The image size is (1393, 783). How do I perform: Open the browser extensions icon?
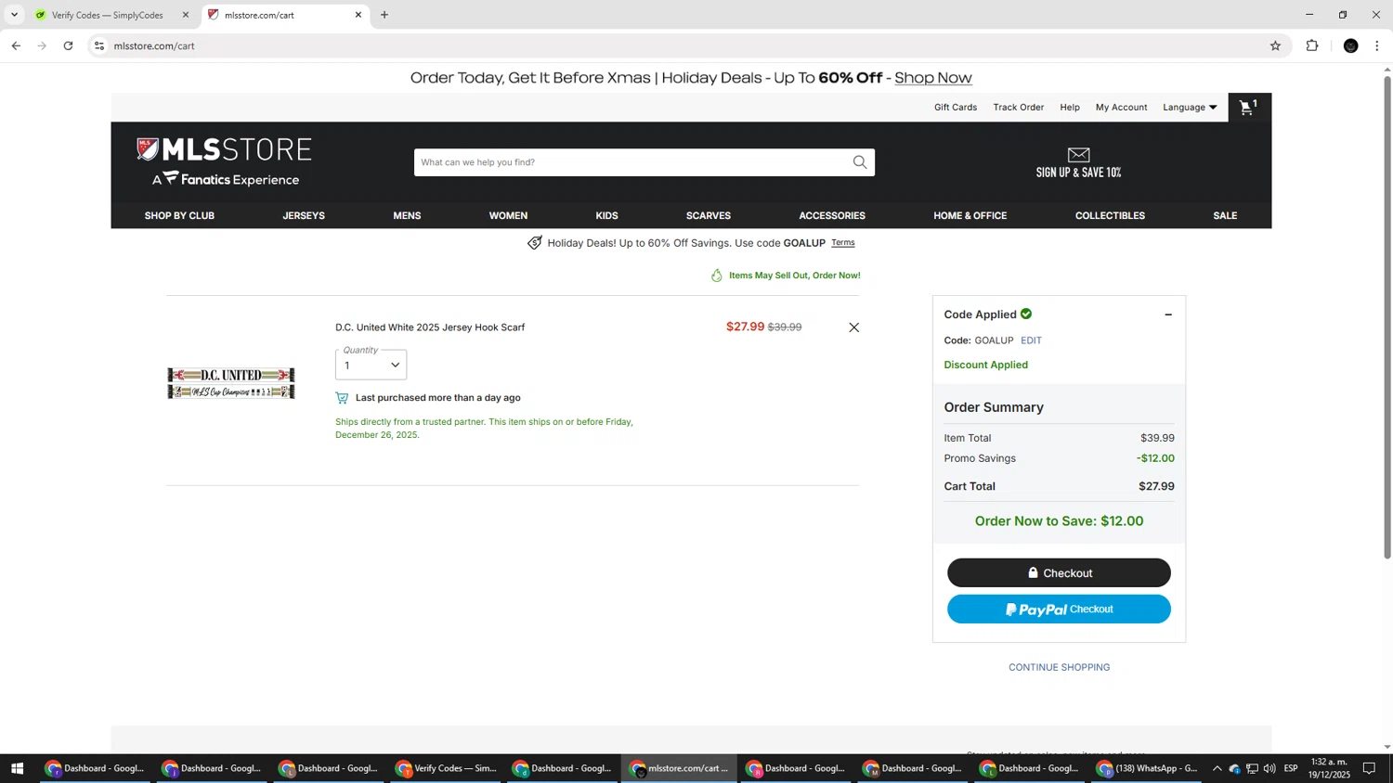pos(1312,45)
